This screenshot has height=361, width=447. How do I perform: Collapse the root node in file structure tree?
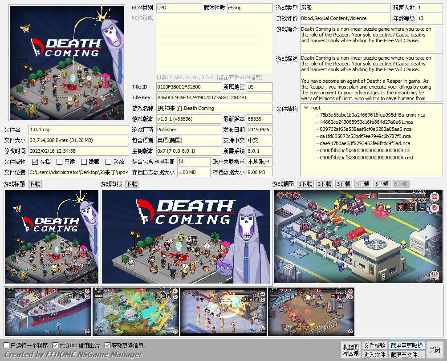tap(306, 108)
